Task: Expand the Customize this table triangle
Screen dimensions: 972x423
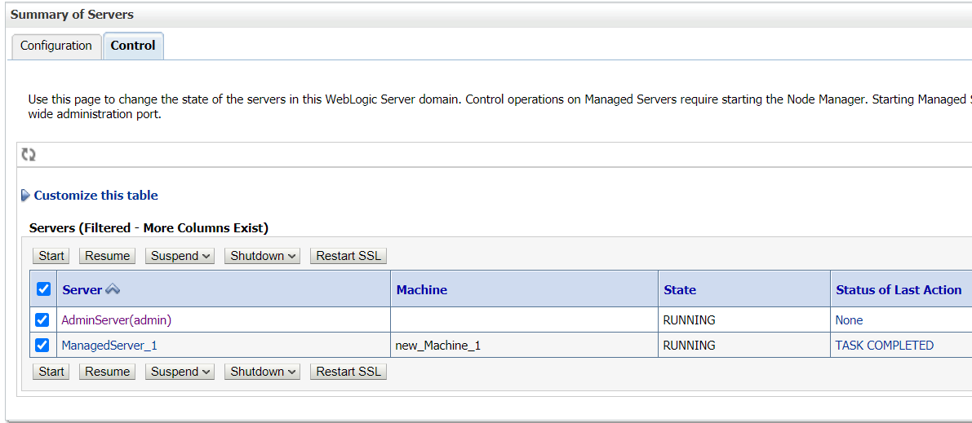Action: coord(25,196)
